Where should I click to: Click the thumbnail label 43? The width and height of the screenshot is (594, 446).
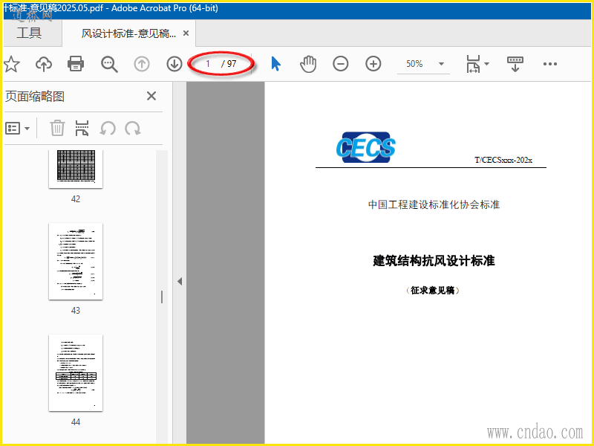76,311
